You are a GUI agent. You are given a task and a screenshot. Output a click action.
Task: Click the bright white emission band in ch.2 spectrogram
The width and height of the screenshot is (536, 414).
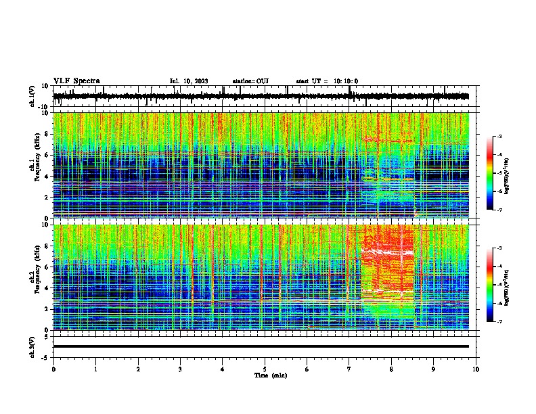(x=387, y=252)
